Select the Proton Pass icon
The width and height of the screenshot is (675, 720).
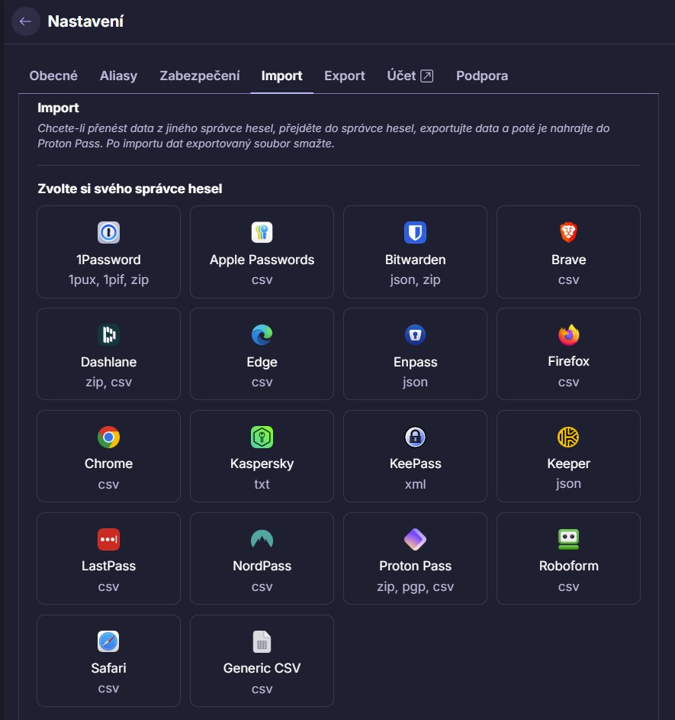415,540
